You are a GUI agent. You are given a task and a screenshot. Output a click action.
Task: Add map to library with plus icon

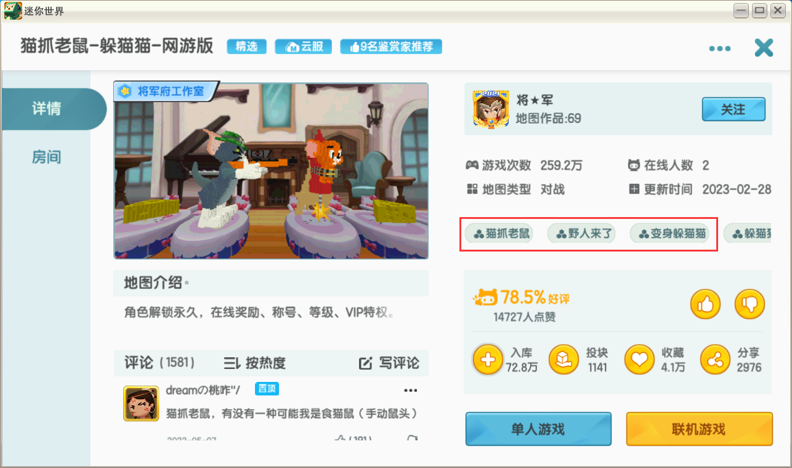click(488, 360)
